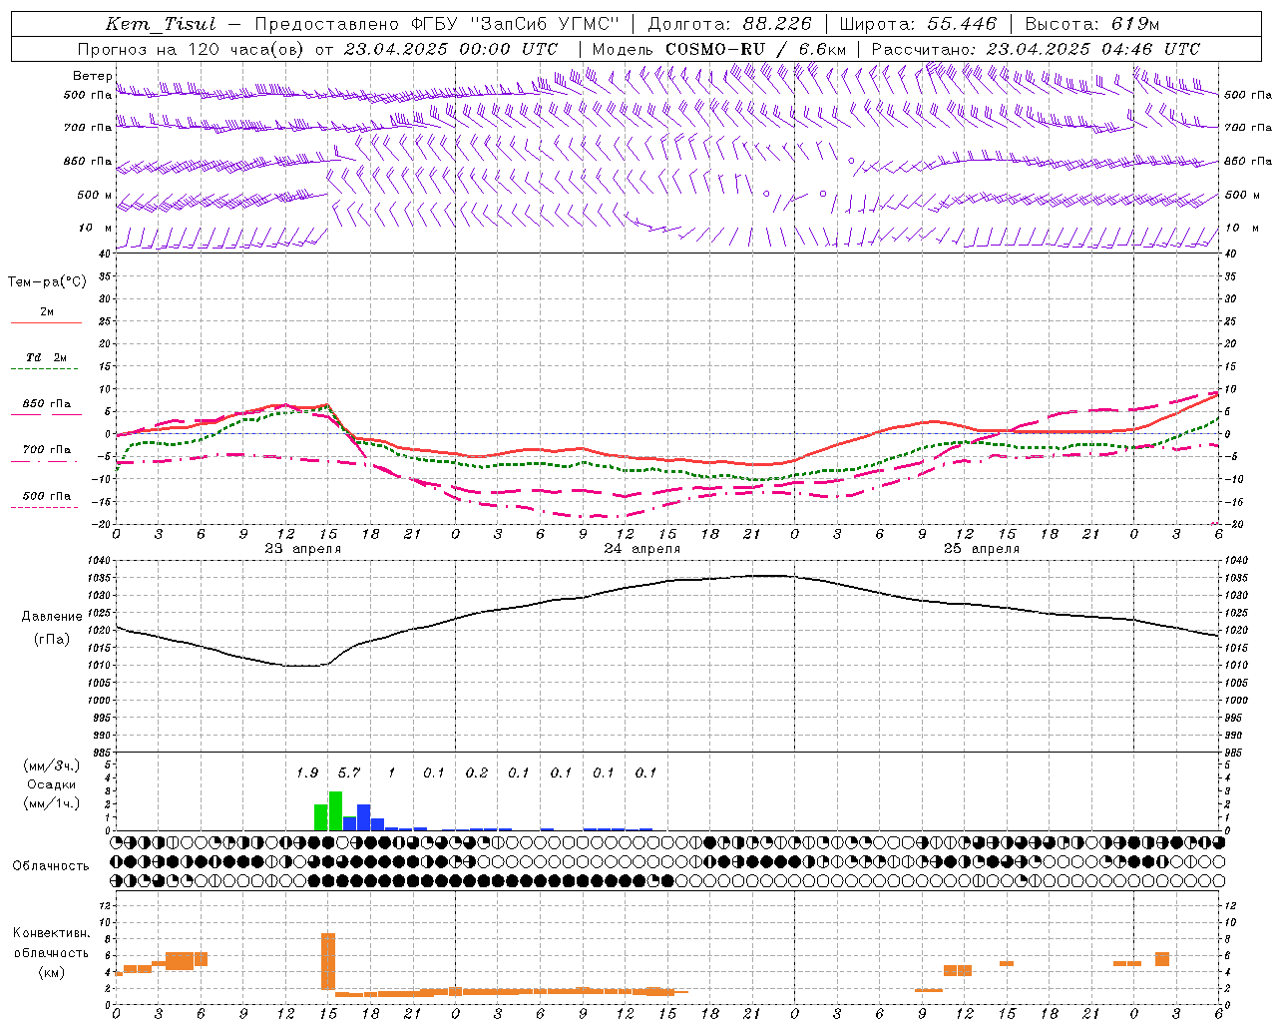1277x1022 pixels.
Task: Select the (мм/3ч.) precipitation unit label
Action: 52,766
